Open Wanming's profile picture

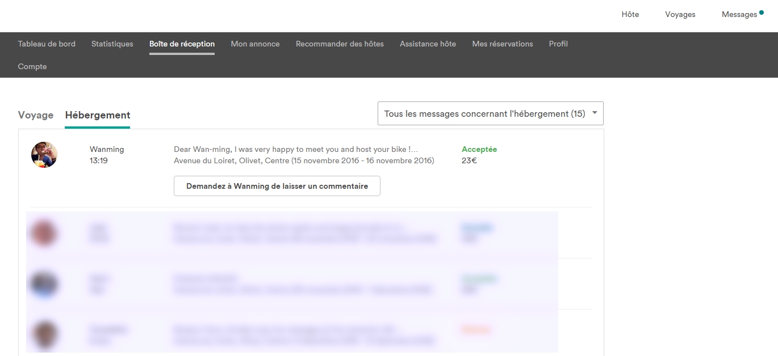click(x=44, y=155)
